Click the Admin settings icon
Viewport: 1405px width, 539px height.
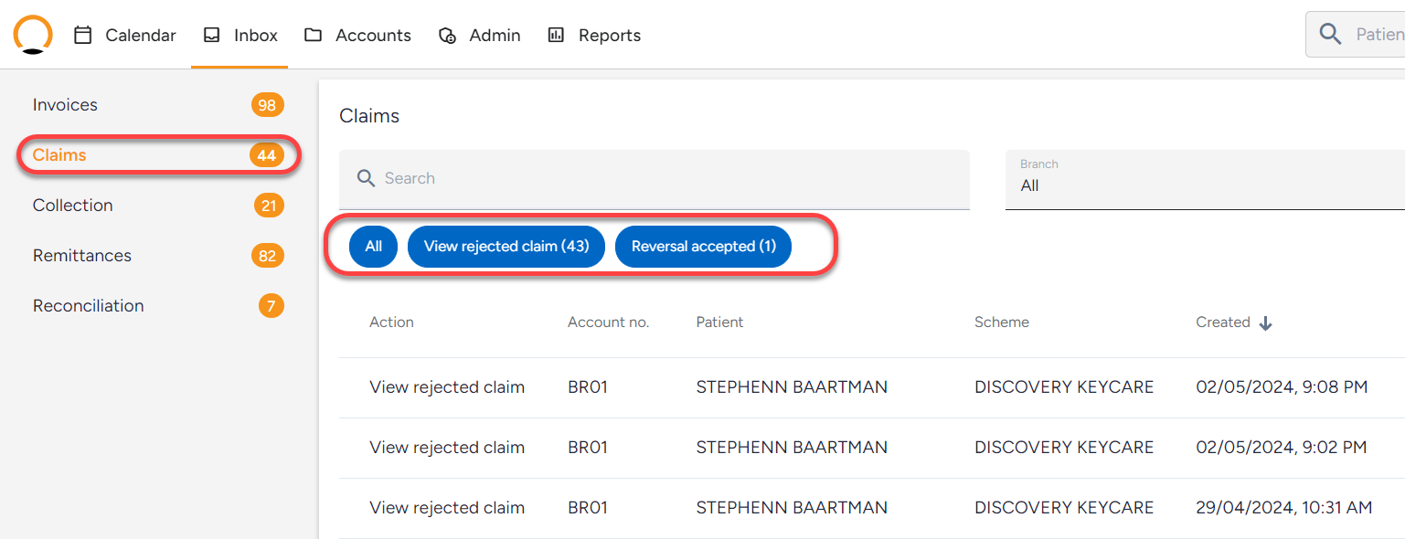[x=447, y=35]
